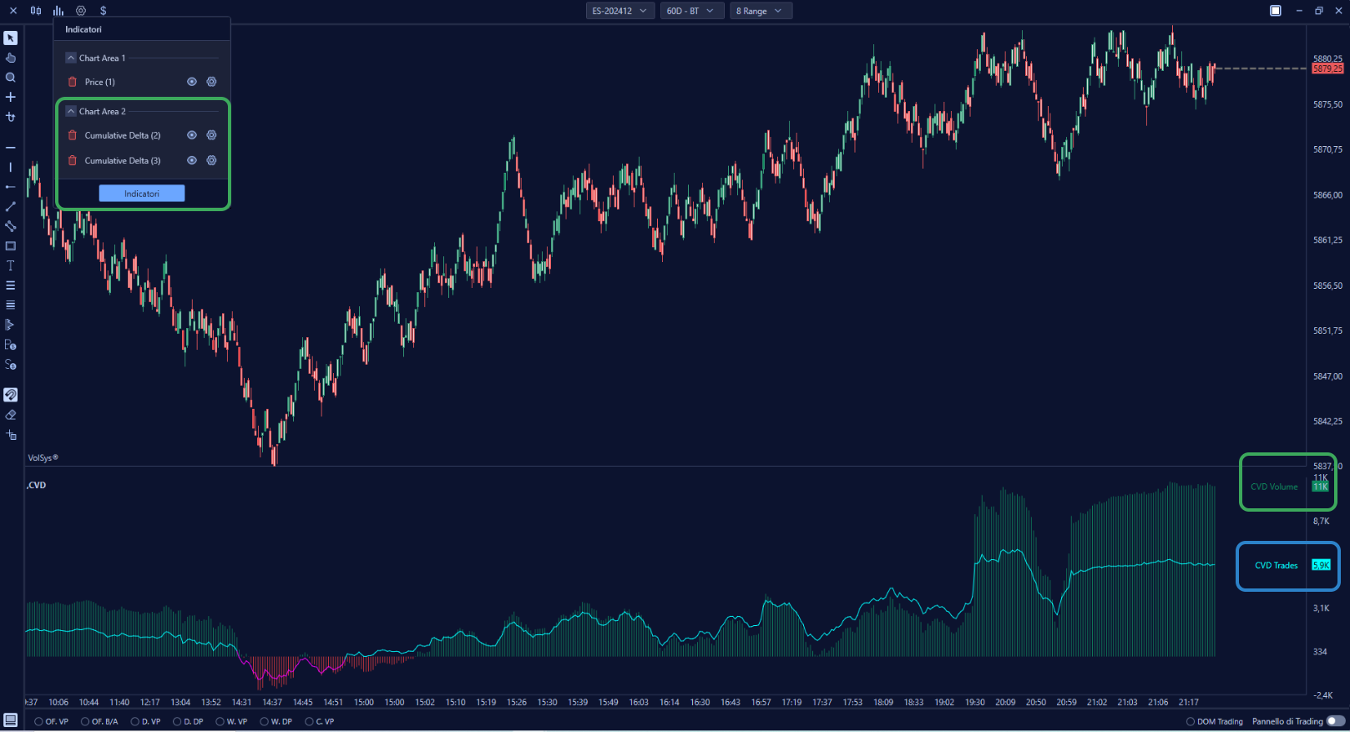Click the top-right square layout icon
Image resolution: width=1350 pixels, height=732 pixels.
click(x=1276, y=11)
